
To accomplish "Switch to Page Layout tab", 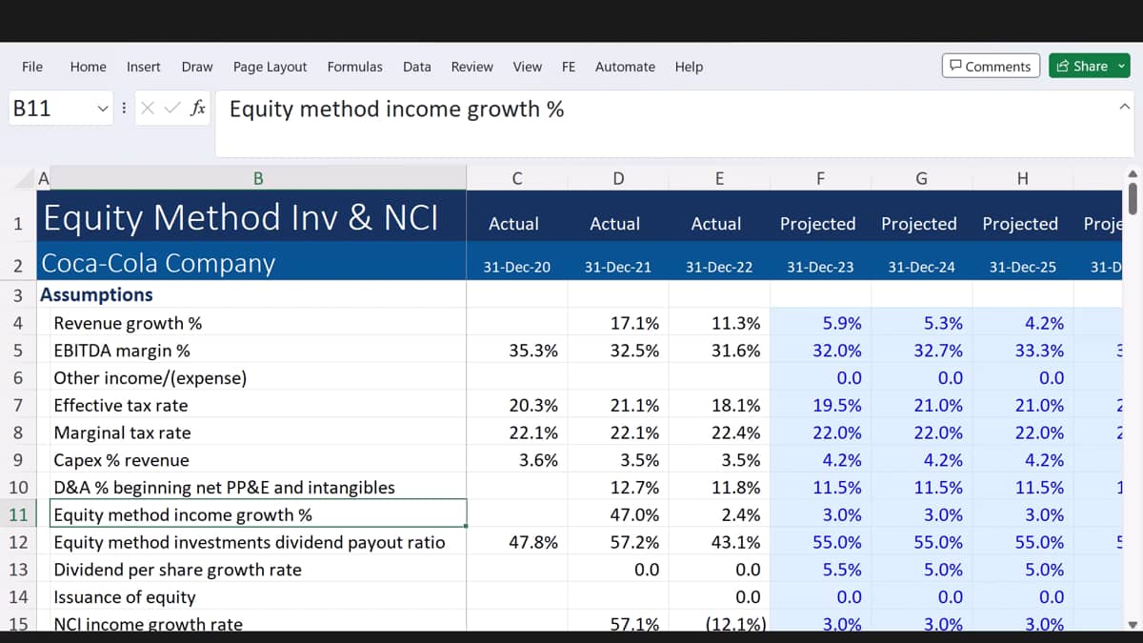I will pyautogui.click(x=270, y=67).
